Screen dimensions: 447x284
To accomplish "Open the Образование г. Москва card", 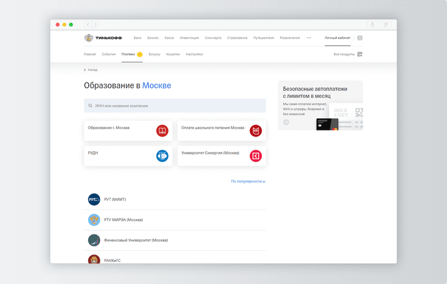I will tap(128, 131).
